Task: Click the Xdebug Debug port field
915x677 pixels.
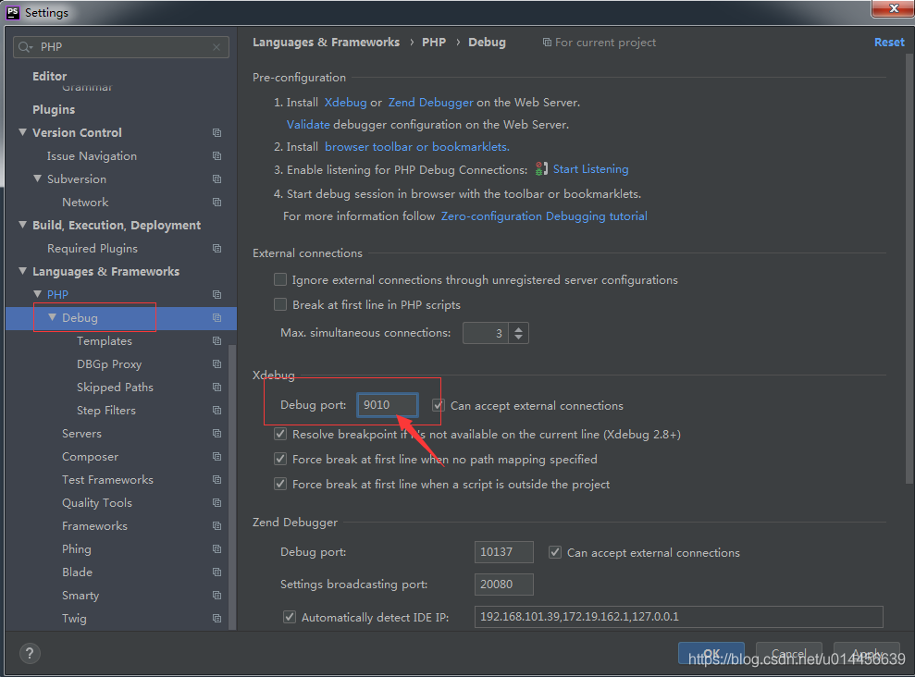Action: click(388, 405)
